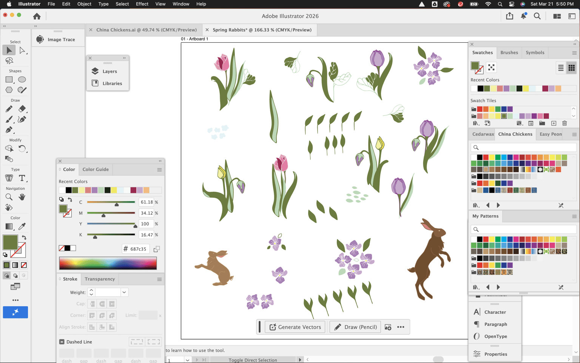Open the Effect menu
This screenshot has width=580, height=363.
142,4
